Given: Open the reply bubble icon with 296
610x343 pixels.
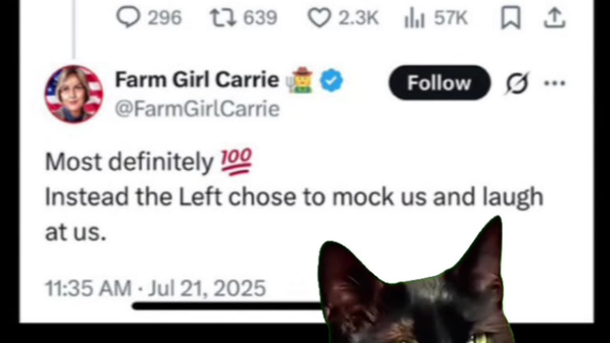Looking at the screenshot, I should [x=128, y=18].
